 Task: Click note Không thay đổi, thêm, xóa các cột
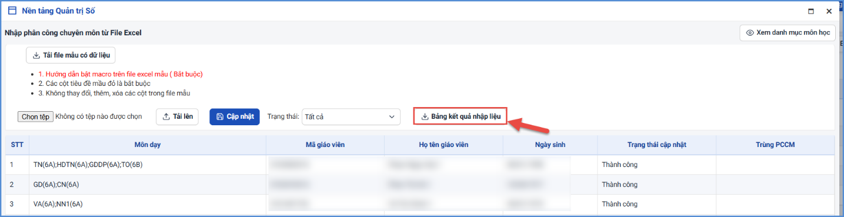pyautogui.click(x=114, y=93)
